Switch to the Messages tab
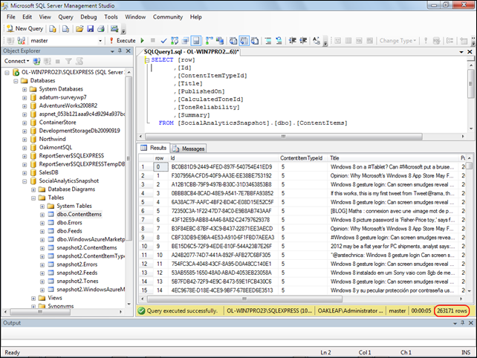 click(x=189, y=149)
